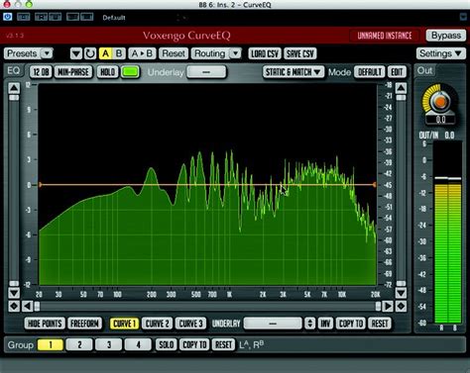Open the DEFAULT mode selector

click(370, 72)
